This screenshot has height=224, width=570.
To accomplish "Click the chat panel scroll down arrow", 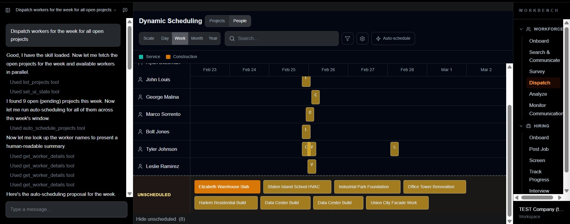I will click(x=129, y=194).
